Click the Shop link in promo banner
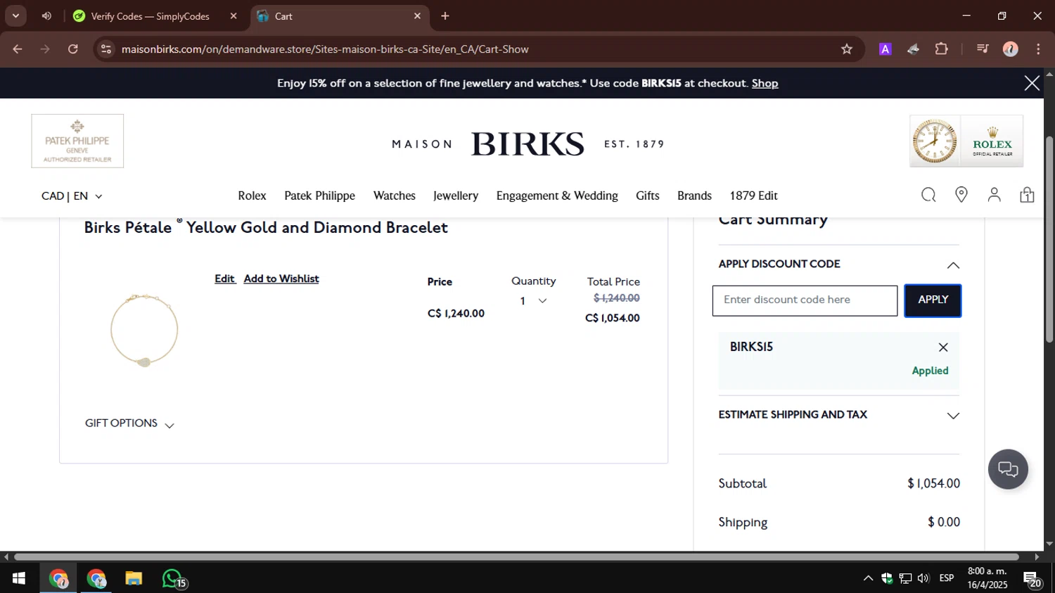Viewport: 1055px width, 593px height. (765, 83)
